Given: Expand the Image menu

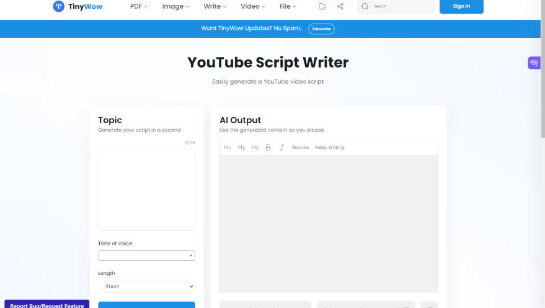Looking at the screenshot, I should click(x=175, y=6).
